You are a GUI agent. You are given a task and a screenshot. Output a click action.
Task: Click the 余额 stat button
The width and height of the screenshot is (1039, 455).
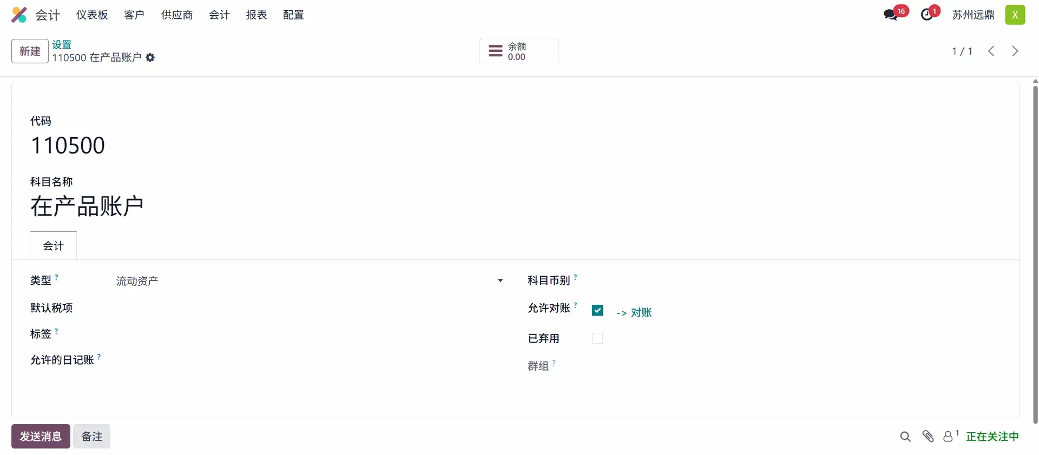click(519, 51)
